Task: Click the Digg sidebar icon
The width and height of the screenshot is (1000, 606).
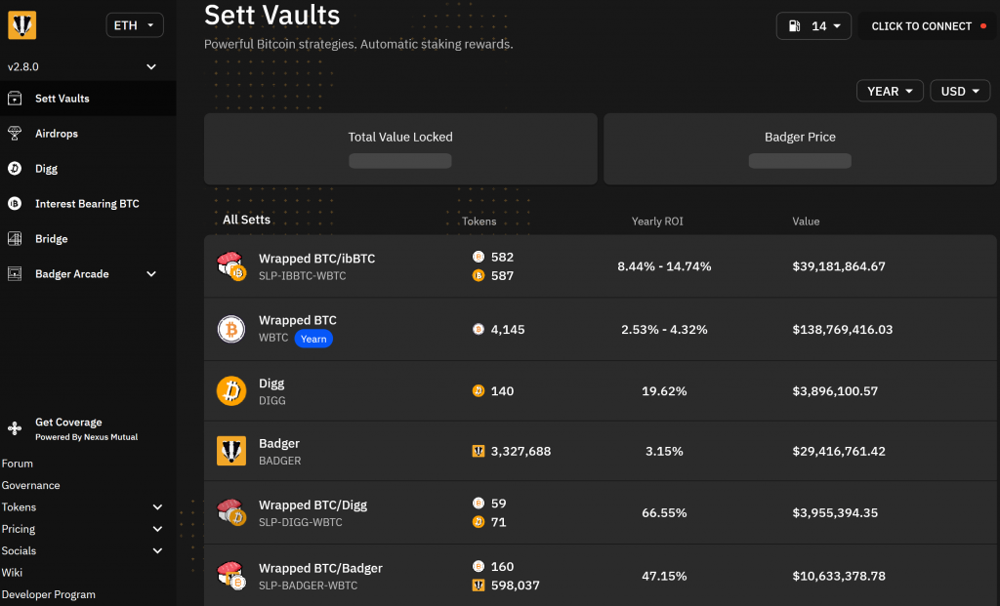Action: point(15,168)
